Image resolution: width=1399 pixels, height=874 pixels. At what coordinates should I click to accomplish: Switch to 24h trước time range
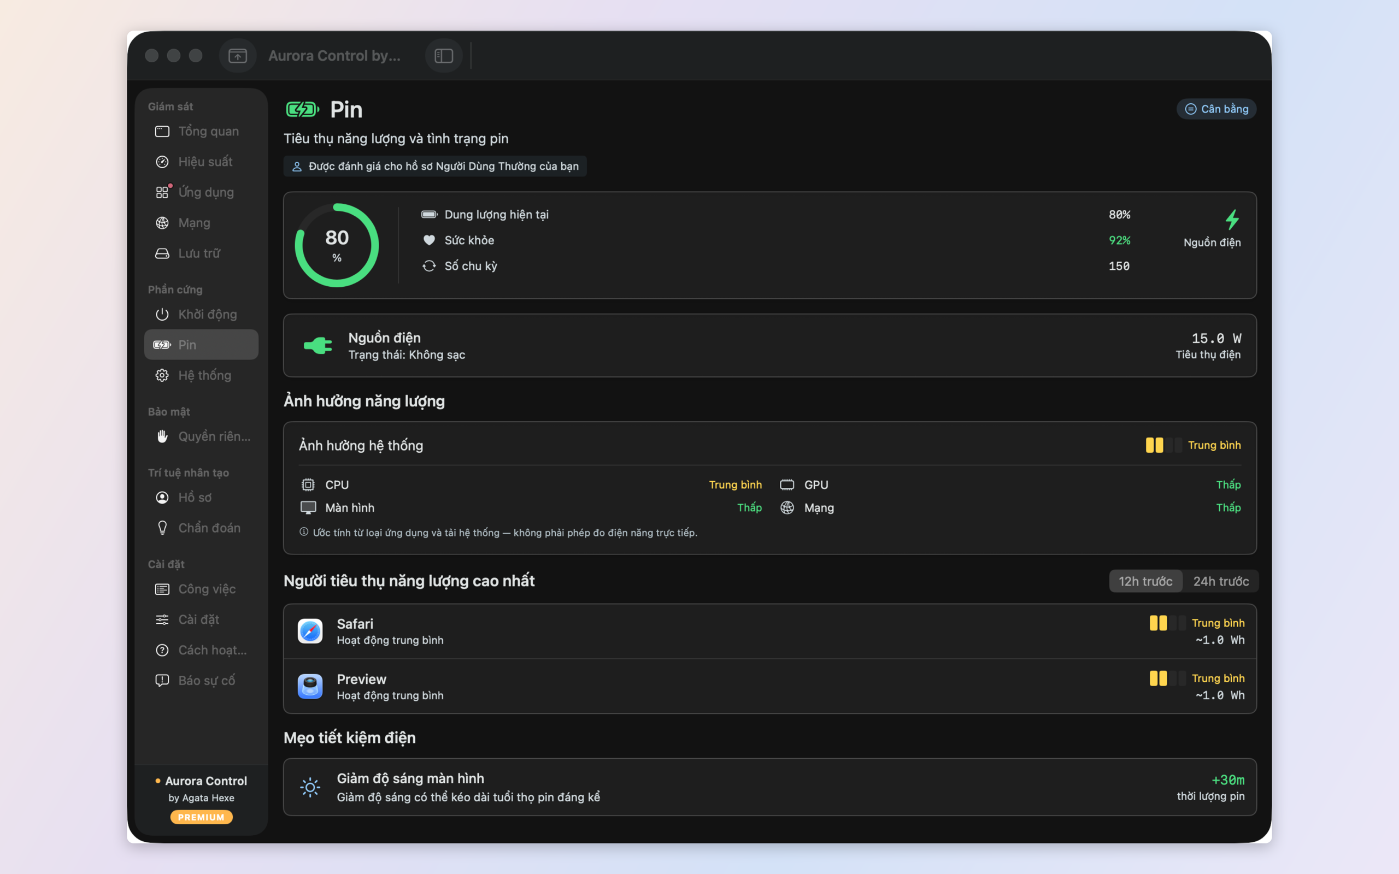1221,581
